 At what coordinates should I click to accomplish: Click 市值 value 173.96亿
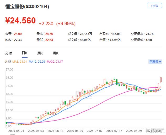(x=114, y=40)
